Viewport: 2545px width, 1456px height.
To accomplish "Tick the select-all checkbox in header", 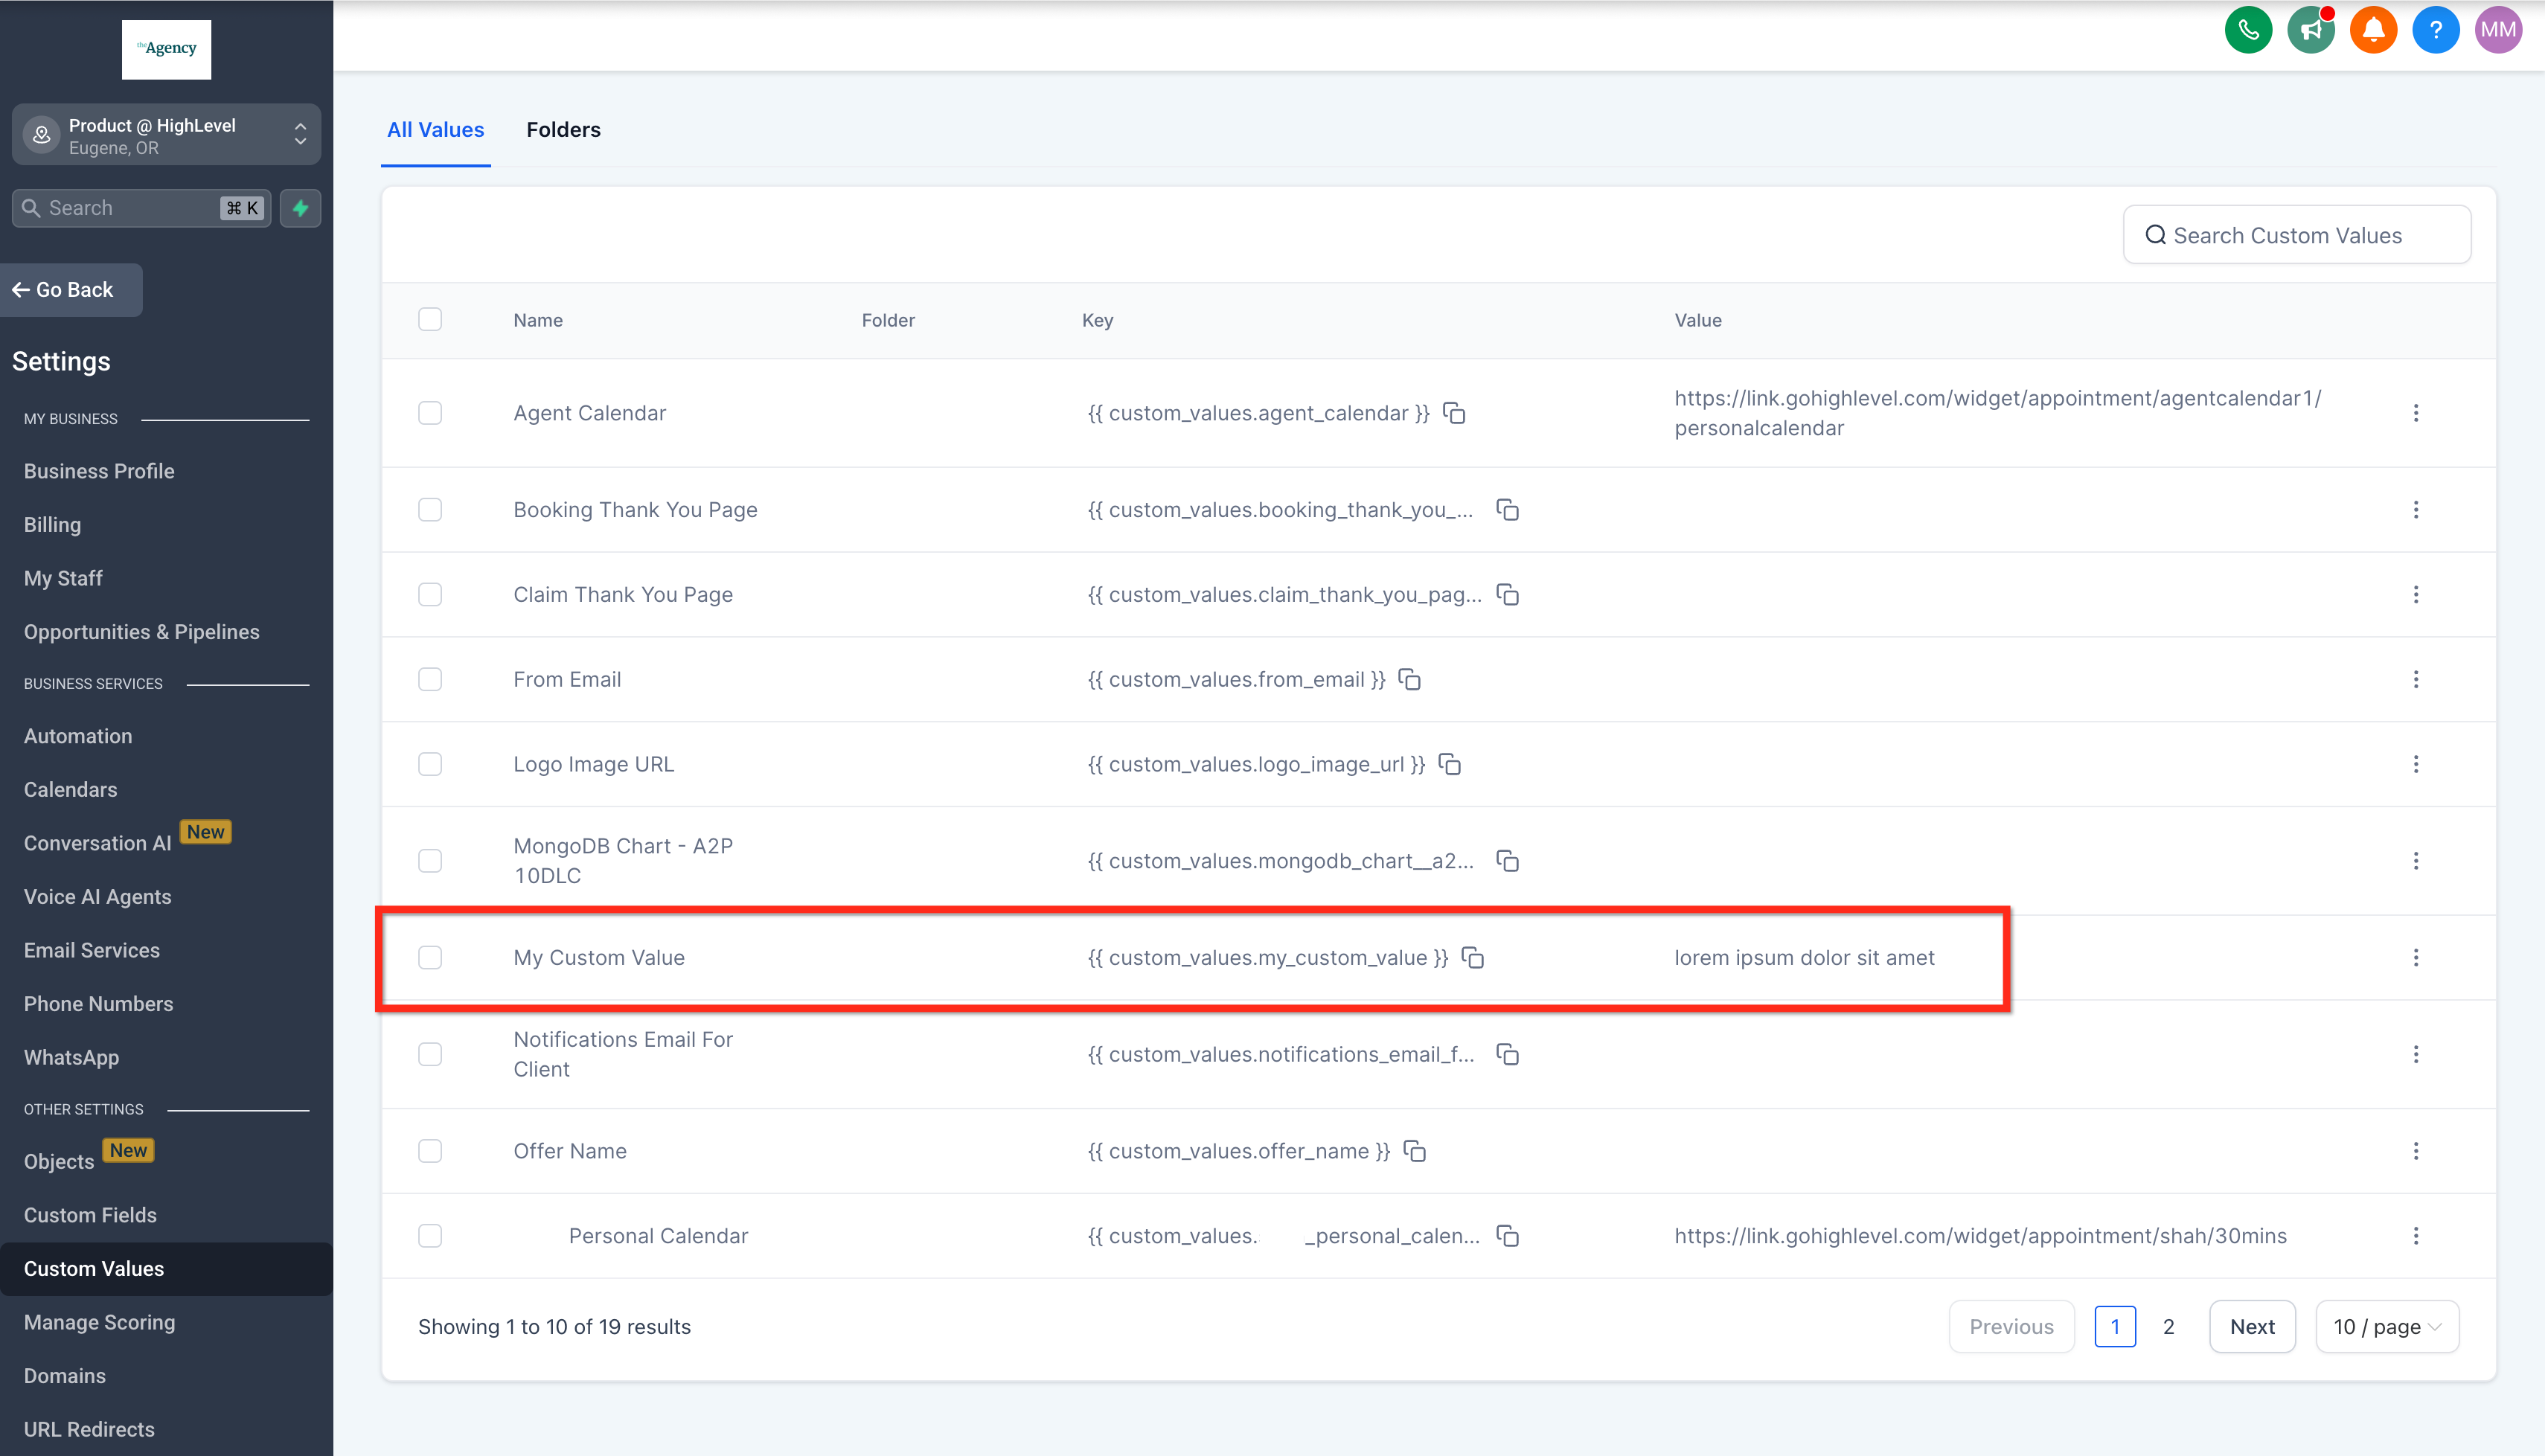I will 430,320.
